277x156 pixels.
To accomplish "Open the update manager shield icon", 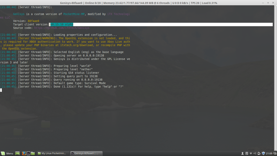I will point(263,153).
